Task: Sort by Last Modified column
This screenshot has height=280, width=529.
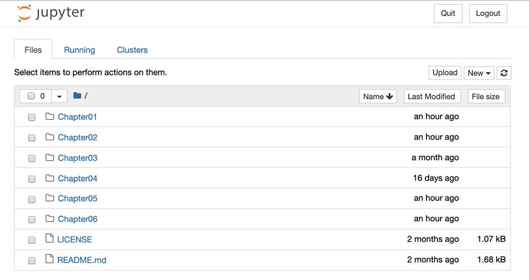Action: click(431, 96)
